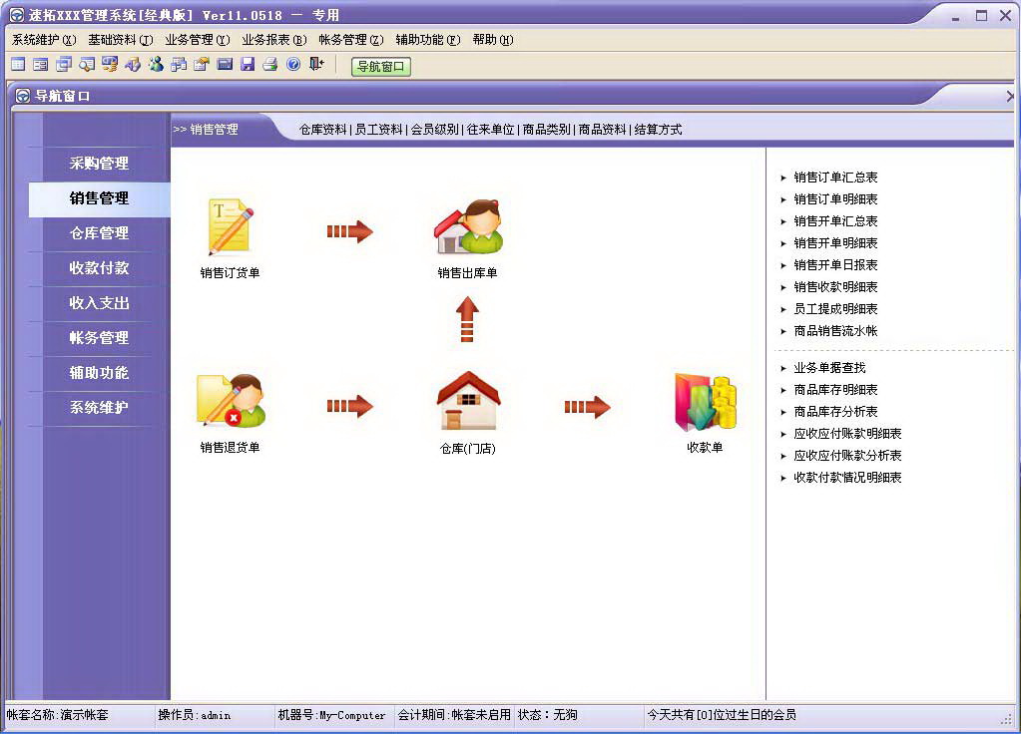Select 辅助功能 in the sidebar

pos(99,373)
